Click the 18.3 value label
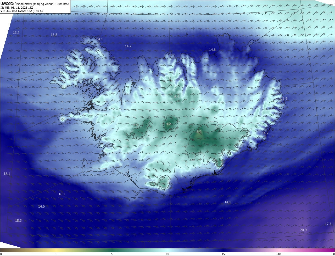 (18, 220)
